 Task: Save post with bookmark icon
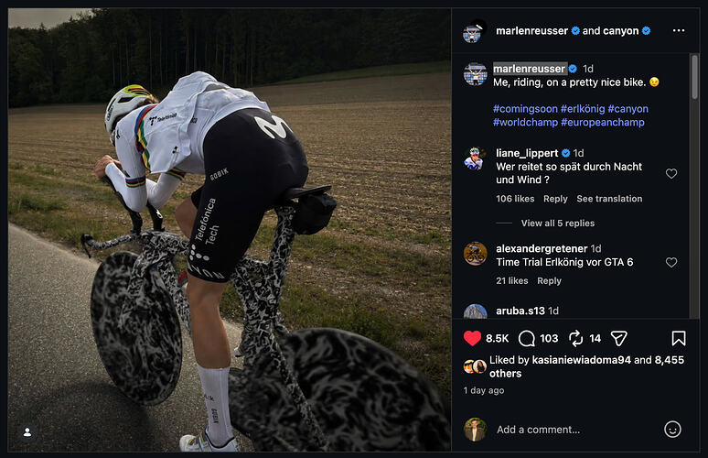click(x=678, y=338)
